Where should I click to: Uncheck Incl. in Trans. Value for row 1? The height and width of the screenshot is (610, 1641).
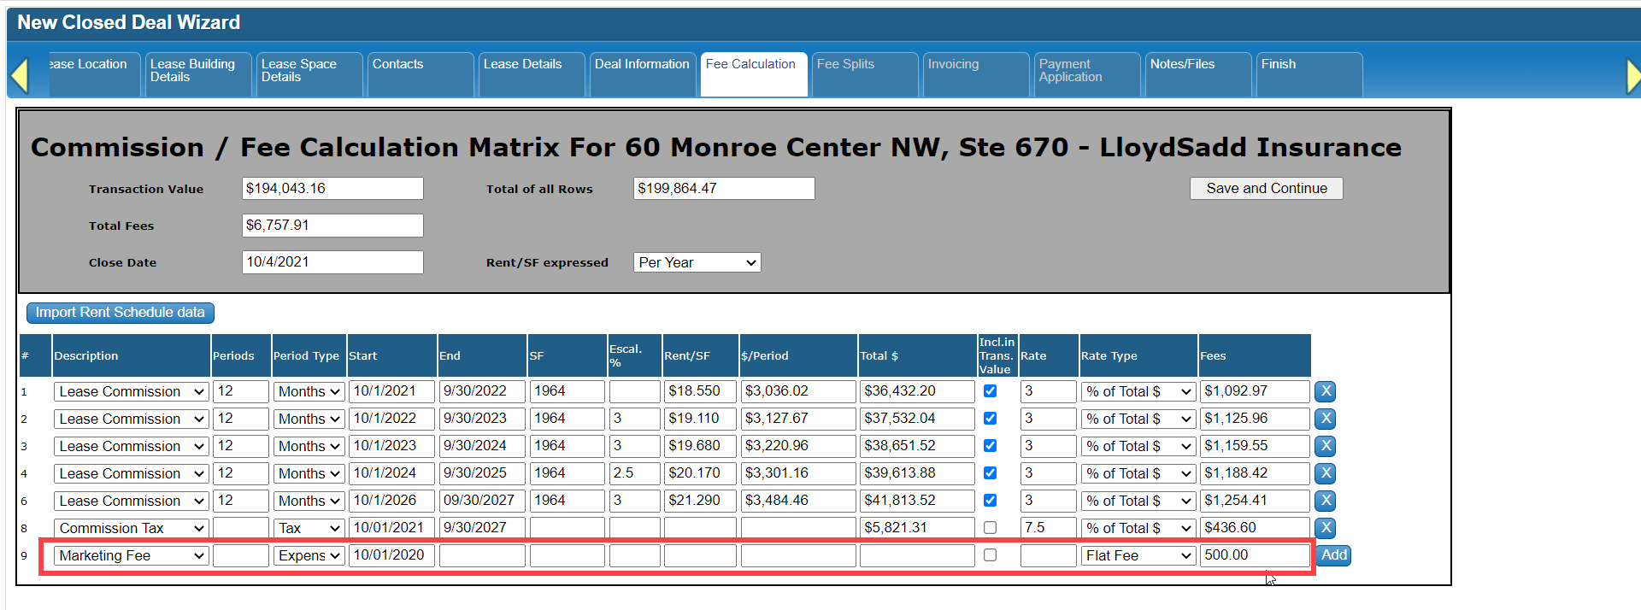pos(990,391)
